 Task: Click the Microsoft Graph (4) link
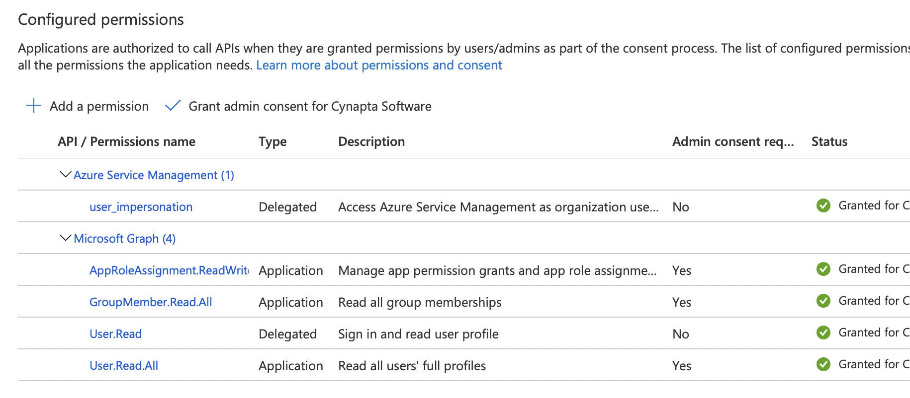tap(124, 239)
